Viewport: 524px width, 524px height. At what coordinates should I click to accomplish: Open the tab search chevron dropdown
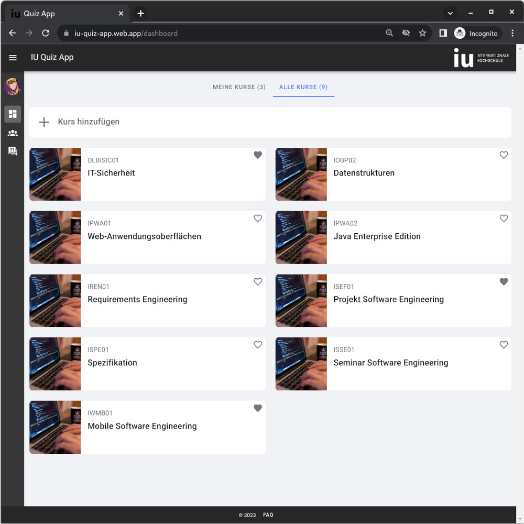[450, 14]
